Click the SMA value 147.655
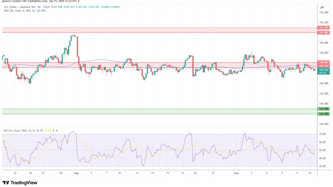 (41, 11)
